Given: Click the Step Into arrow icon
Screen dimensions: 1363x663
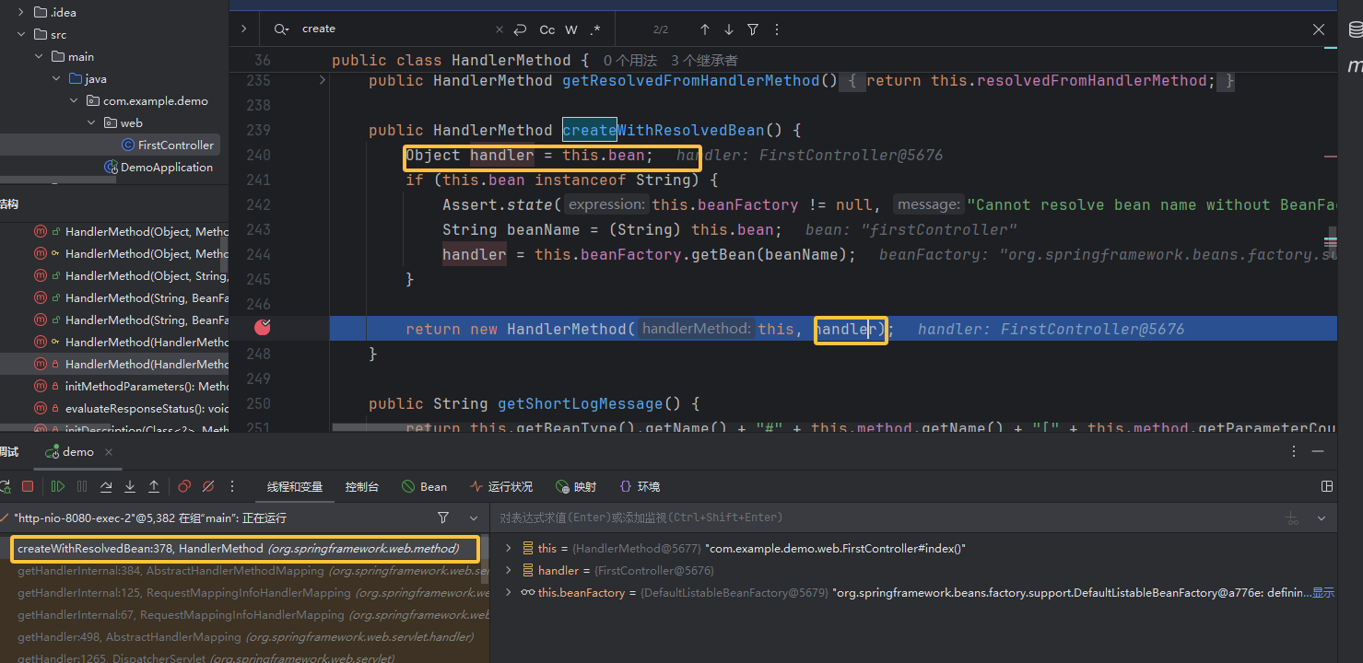Looking at the screenshot, I should 130,486.
